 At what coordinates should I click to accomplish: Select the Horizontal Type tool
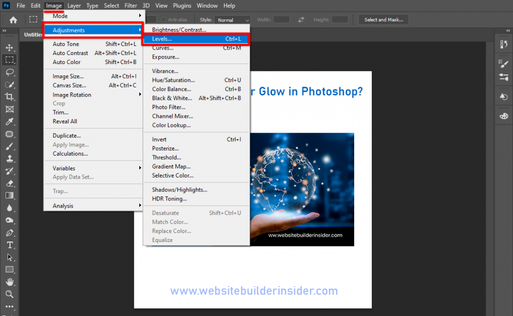pos(10,245)
